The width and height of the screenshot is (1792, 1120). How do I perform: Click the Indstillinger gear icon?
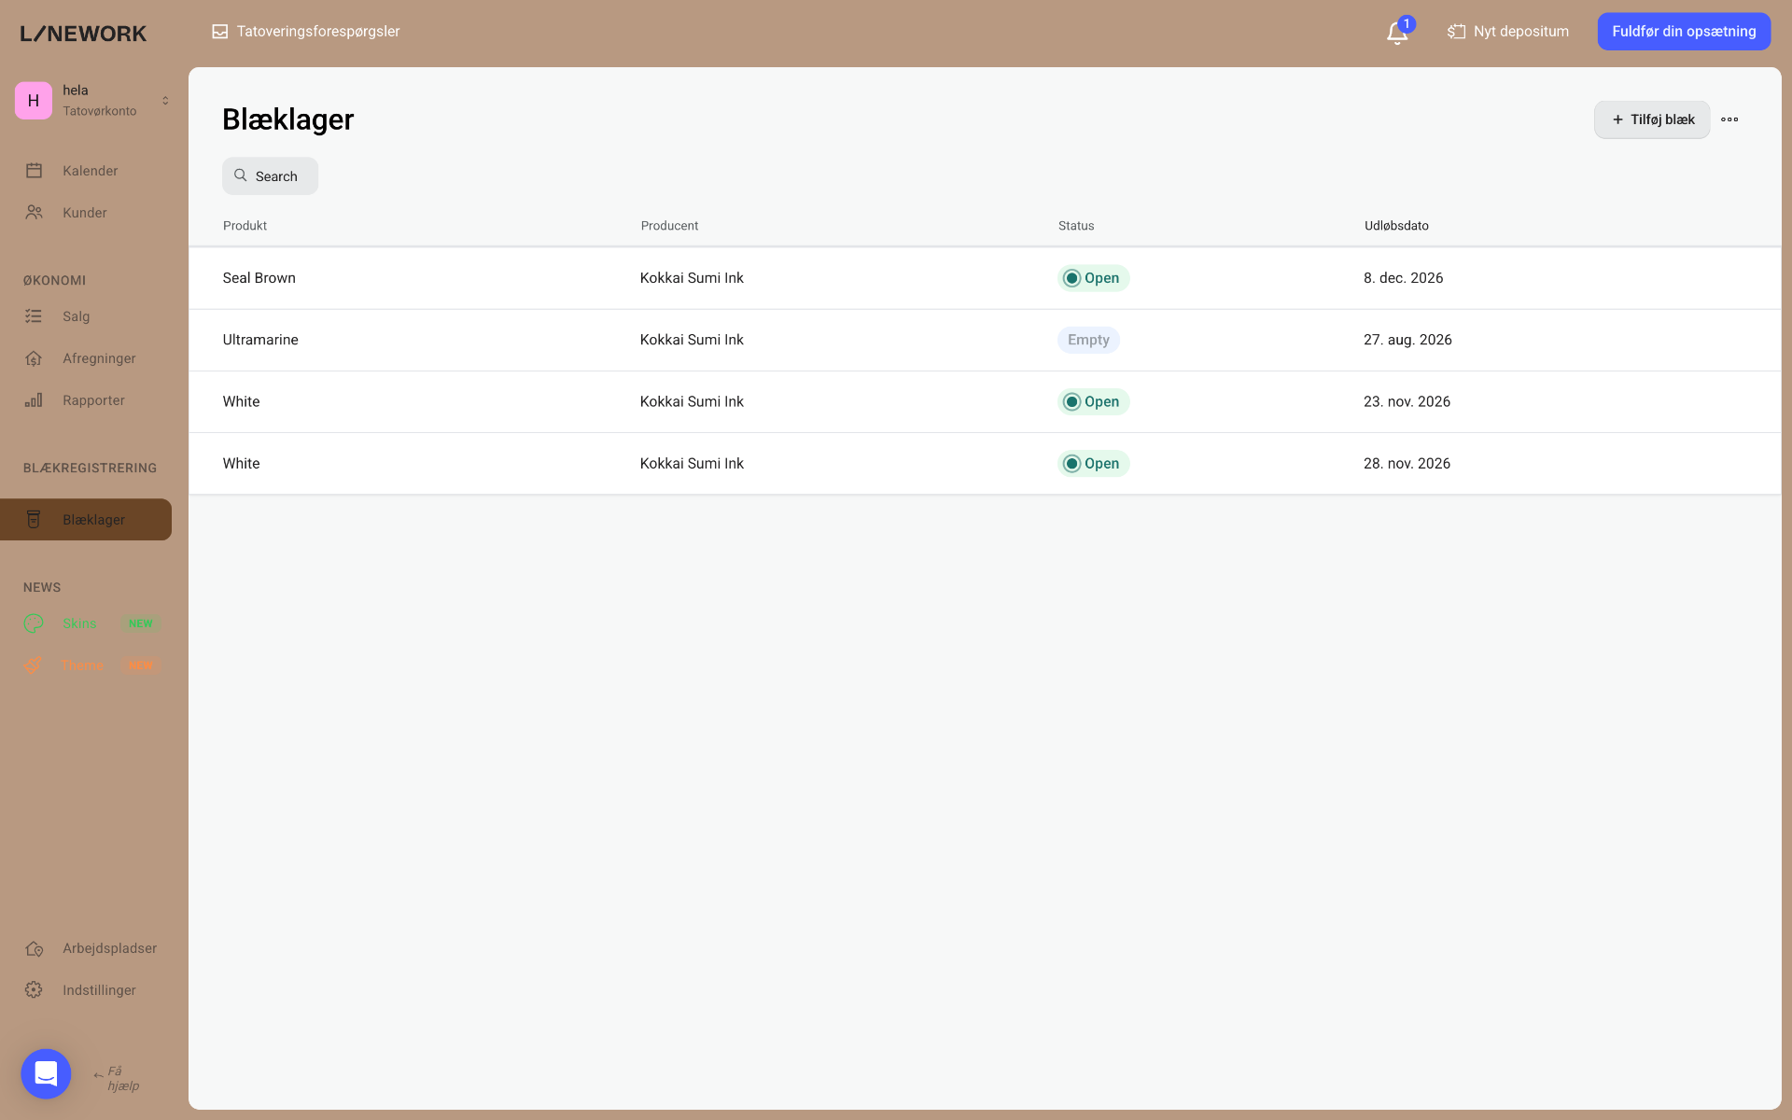pyautogui.click(x=35, y=990)
